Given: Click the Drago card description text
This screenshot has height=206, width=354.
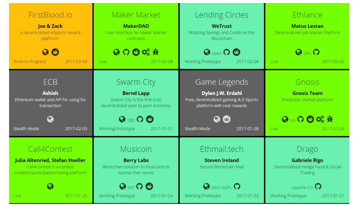Looking at the screenshot, I should pyautogui.click(x=307, y=170).
